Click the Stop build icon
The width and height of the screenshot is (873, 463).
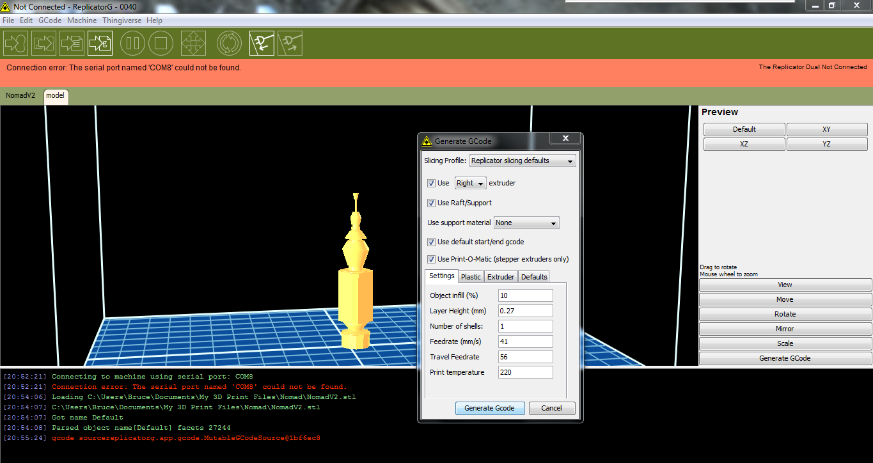click(161, 43)
